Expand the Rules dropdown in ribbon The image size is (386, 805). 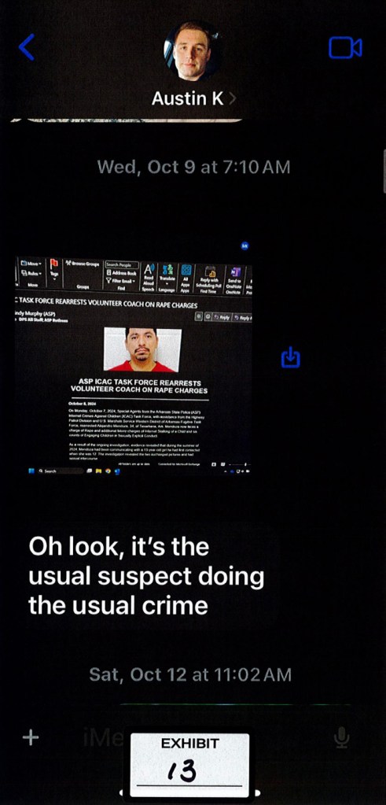pyautogui.click(x=31, y=273)
